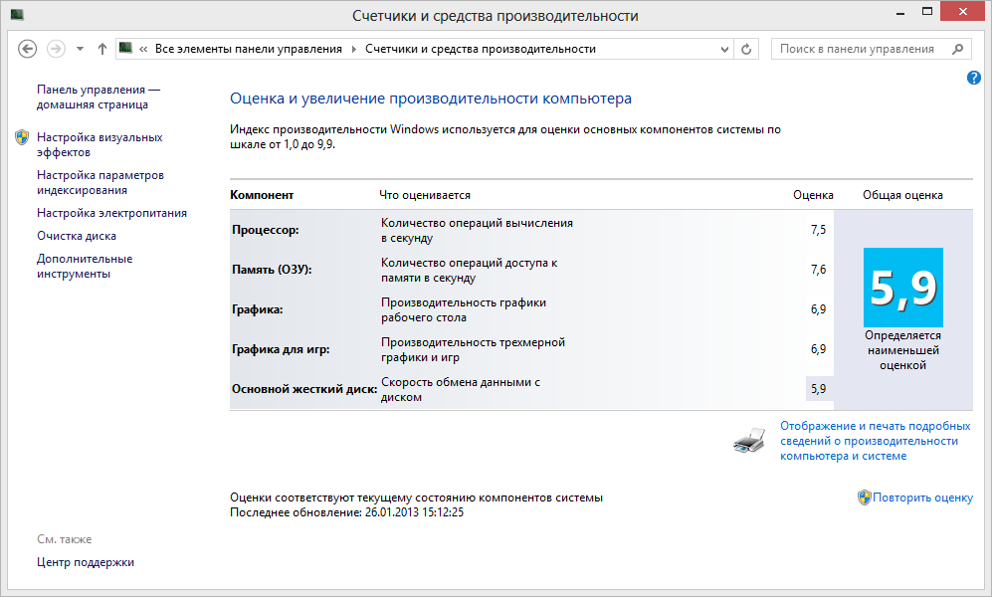
Task: Click the control panel icon in address bar
Action: (126, 48)
